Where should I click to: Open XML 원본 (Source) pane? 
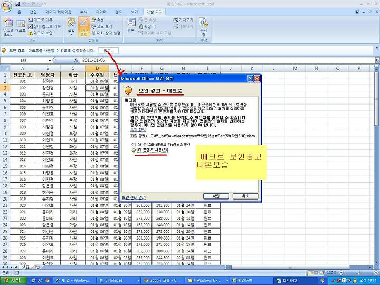tap(131, 26)
